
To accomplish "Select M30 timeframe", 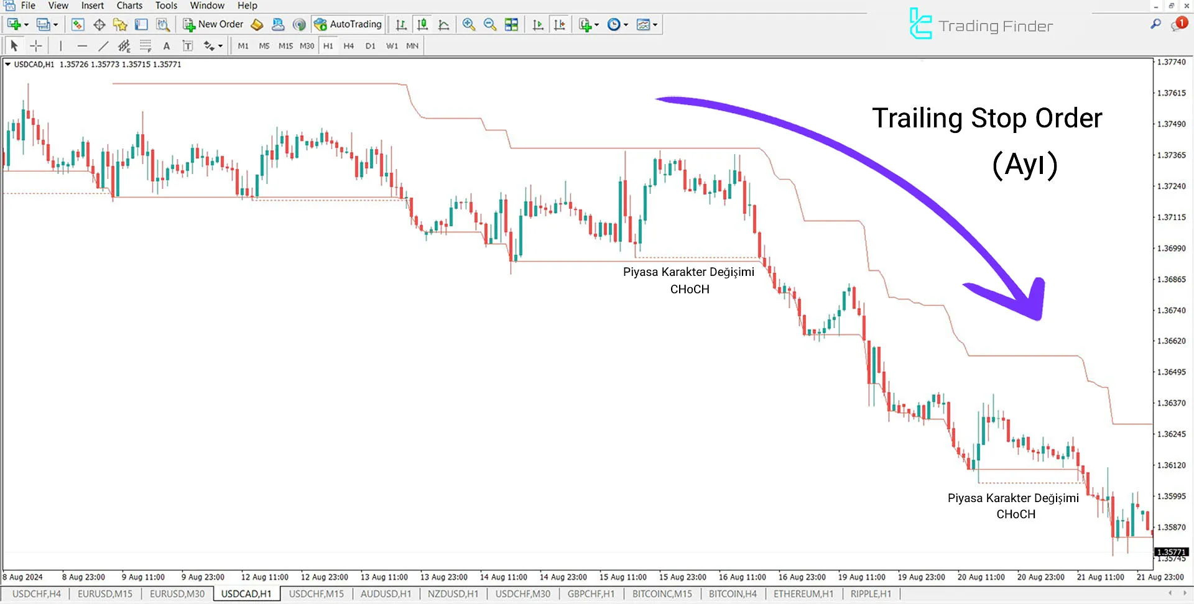I will pyautogui.click(x=307, y=45).
